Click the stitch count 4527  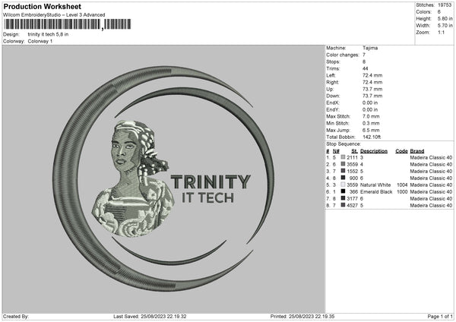(x=352, y=206)
